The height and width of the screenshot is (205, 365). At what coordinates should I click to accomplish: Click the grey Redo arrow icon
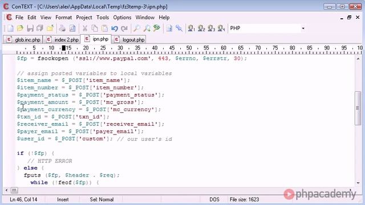[124, 28]
